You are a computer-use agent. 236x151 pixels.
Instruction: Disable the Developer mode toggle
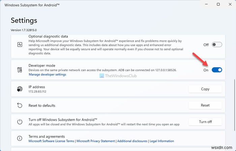click(217, 70)
